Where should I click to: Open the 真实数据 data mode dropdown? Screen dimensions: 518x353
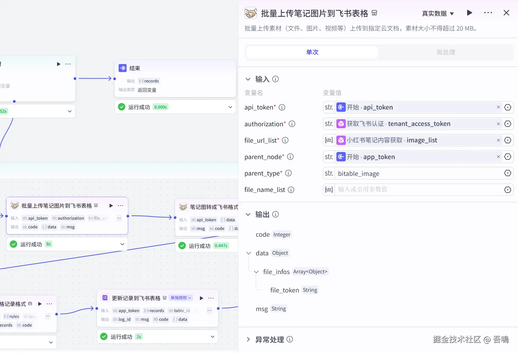coord(438,14)
